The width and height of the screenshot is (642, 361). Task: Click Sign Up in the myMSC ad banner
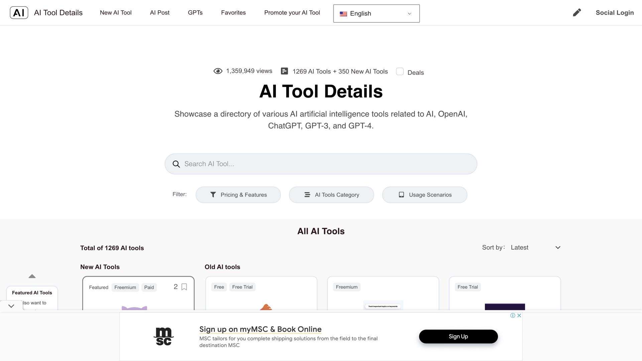pos(458,336)
